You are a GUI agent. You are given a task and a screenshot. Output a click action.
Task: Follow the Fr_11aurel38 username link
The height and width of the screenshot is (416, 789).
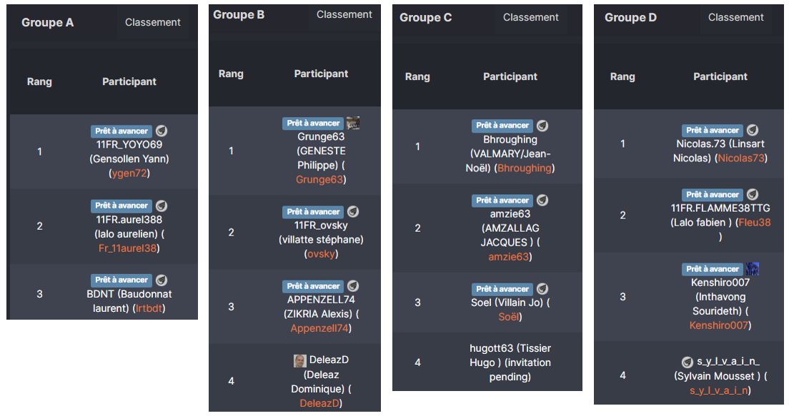pos(129,248)
